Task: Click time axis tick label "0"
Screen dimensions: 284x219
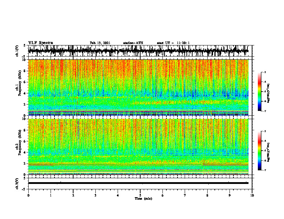Action: click(x=28, y=195)
